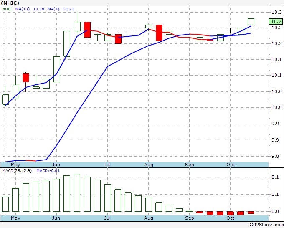Click the last green candlestick in October
The image size is (284, 228).
(x=251, y=22)
